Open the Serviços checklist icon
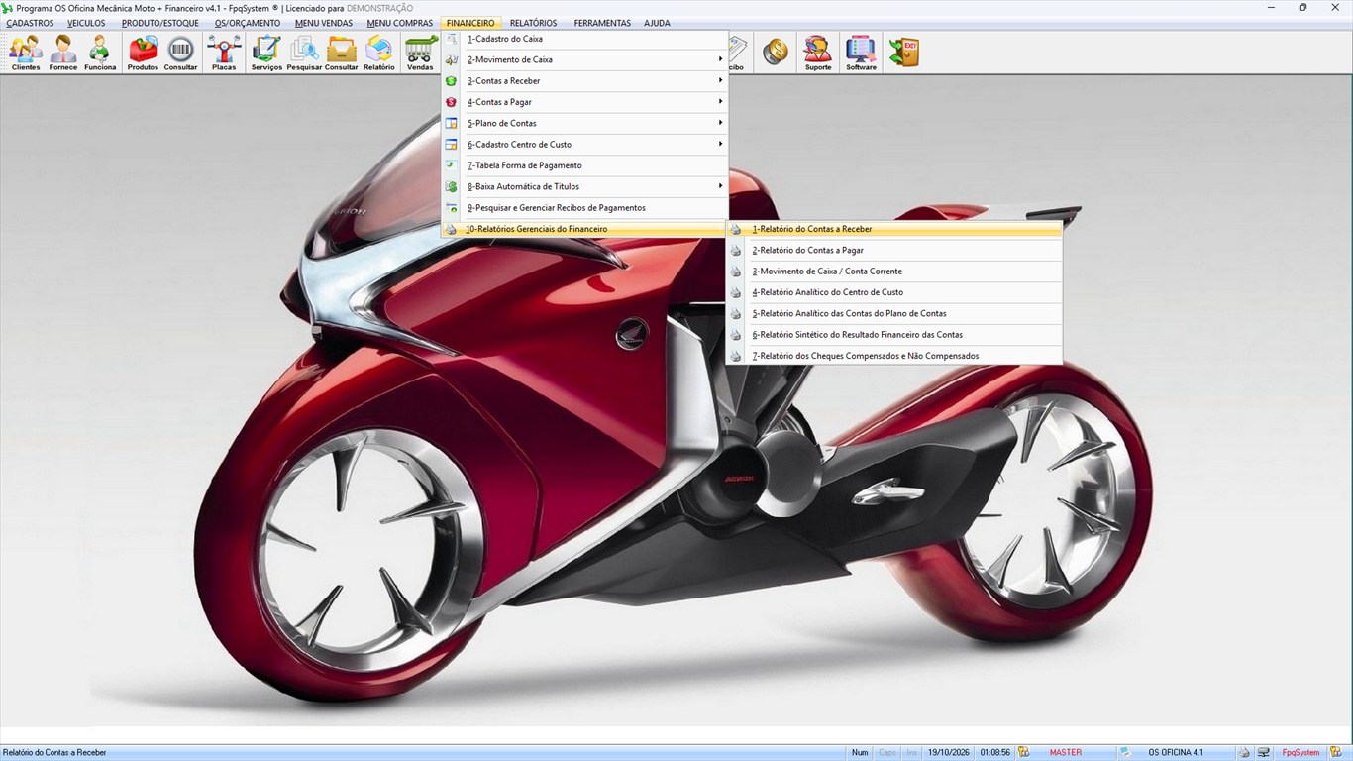 266,53
